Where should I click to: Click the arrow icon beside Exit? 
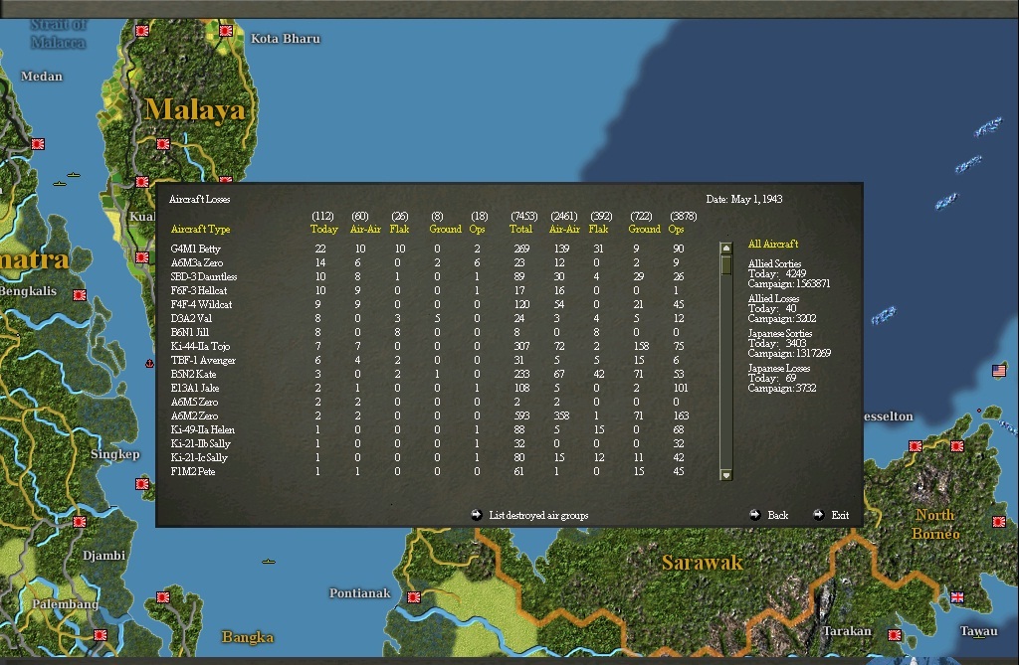click(818, 515)
